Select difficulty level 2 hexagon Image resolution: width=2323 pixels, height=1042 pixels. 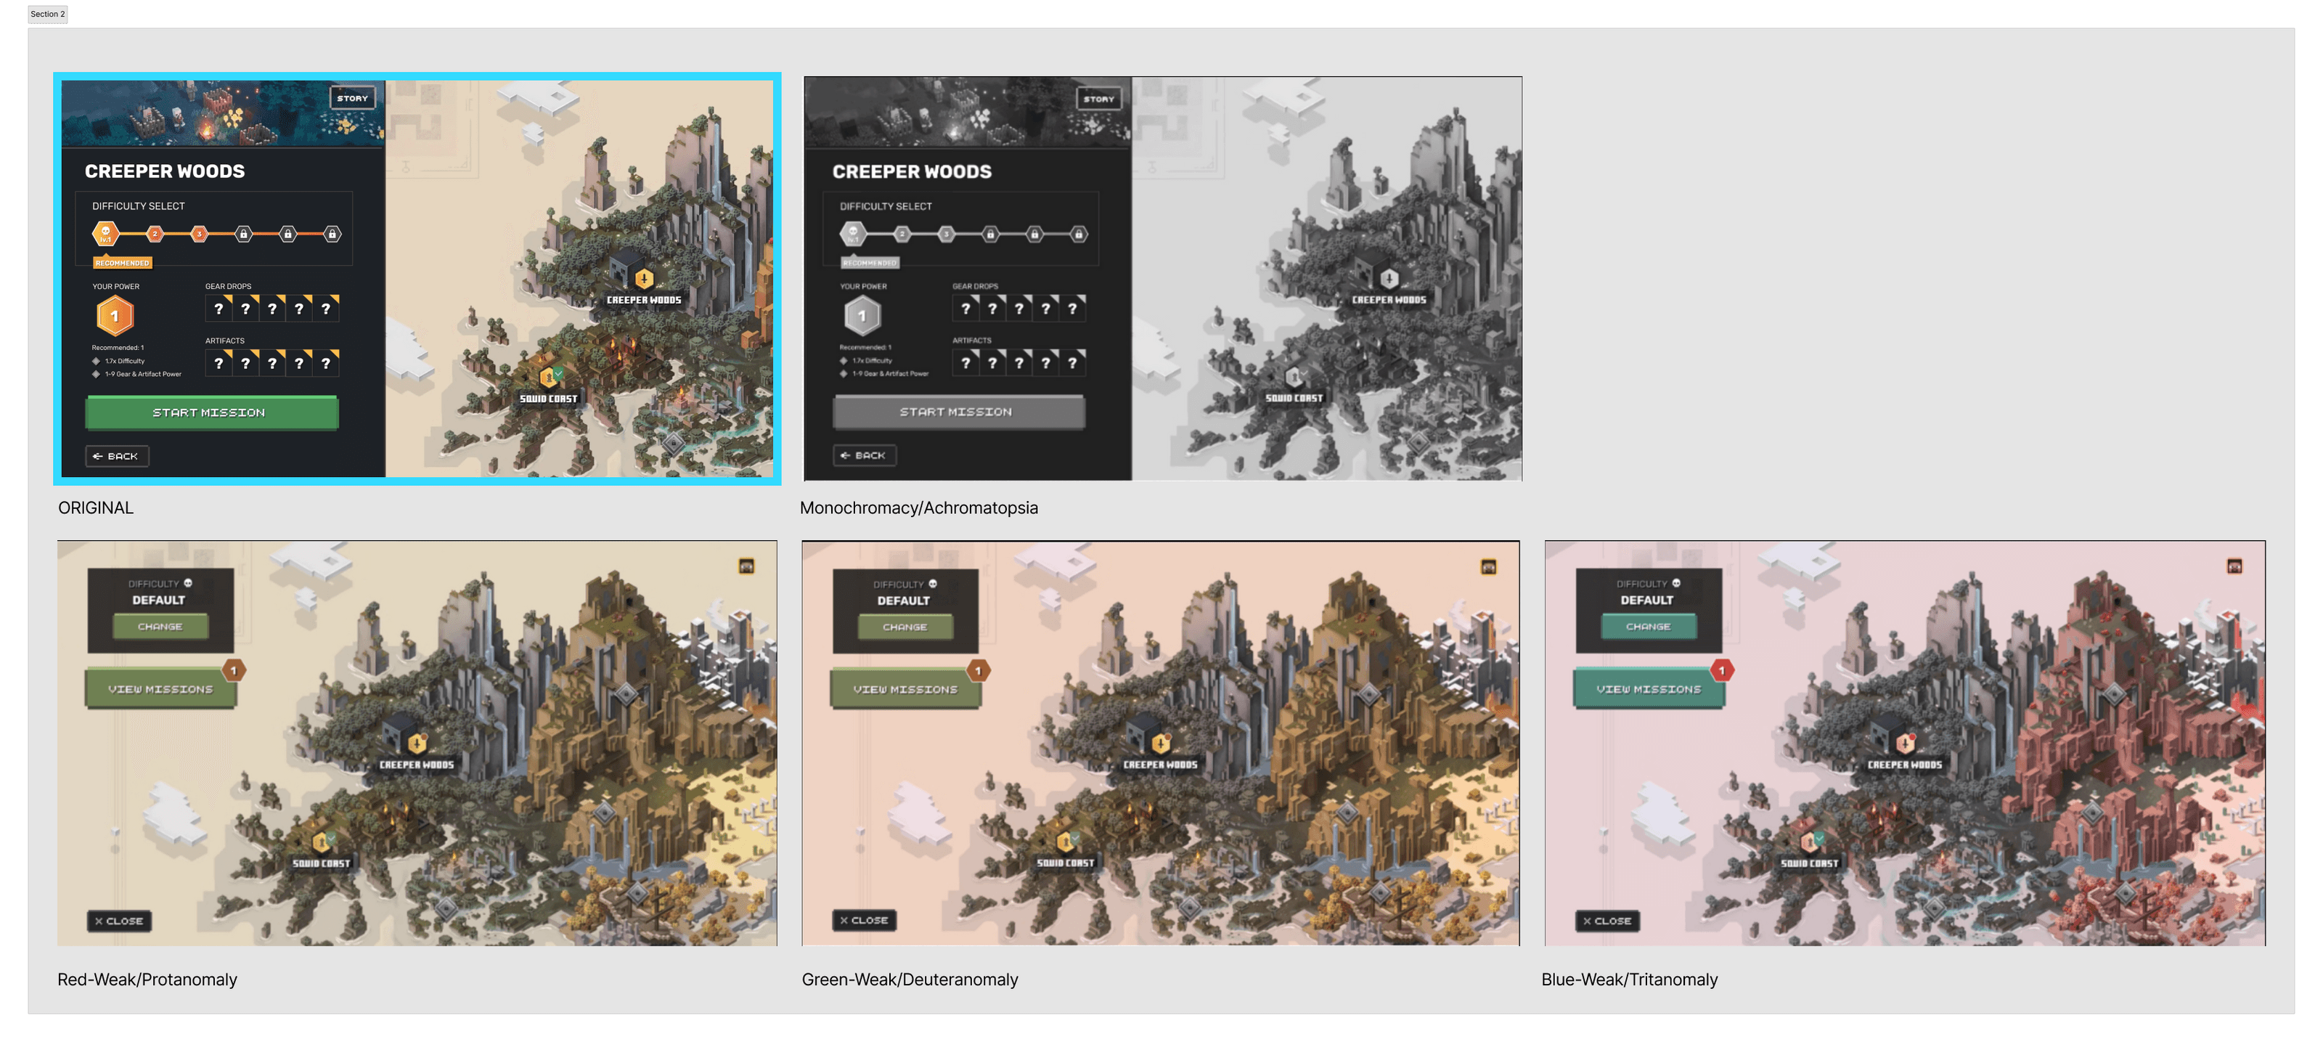(154, 234)
